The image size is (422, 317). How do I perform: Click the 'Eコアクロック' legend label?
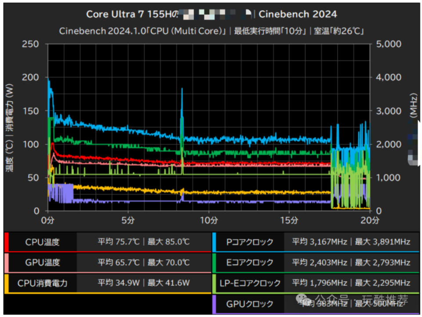pyautogui.click(x=250, y=263)
